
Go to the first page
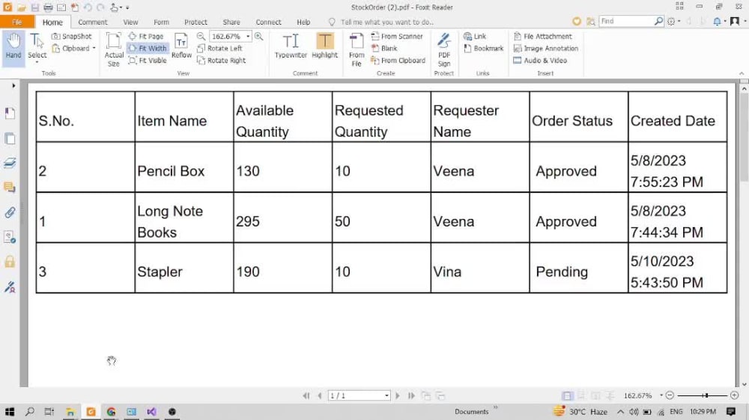pyautogui.click(x=306, y=395)
